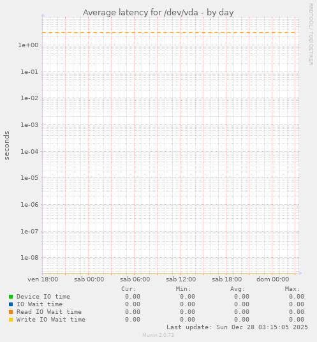Click the vertical axis title 'seconds'

tap(7, 145)
